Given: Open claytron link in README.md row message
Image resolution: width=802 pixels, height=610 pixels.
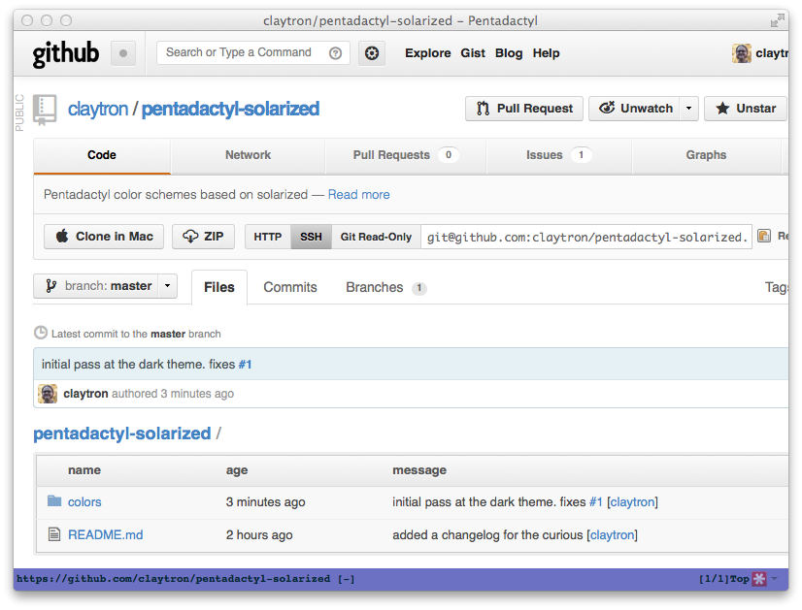Looking at the screenshot, I should click(613, 535).
